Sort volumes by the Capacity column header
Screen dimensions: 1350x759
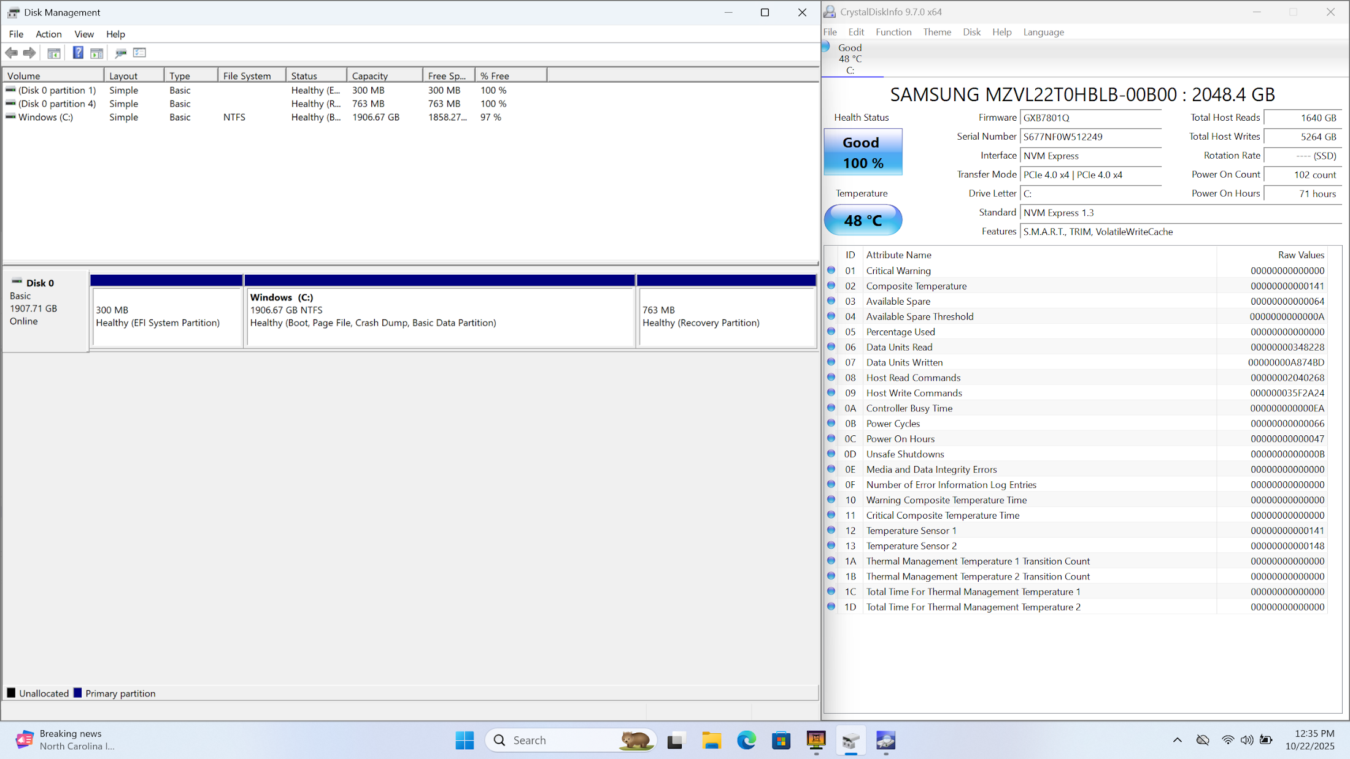pos(384,76)
